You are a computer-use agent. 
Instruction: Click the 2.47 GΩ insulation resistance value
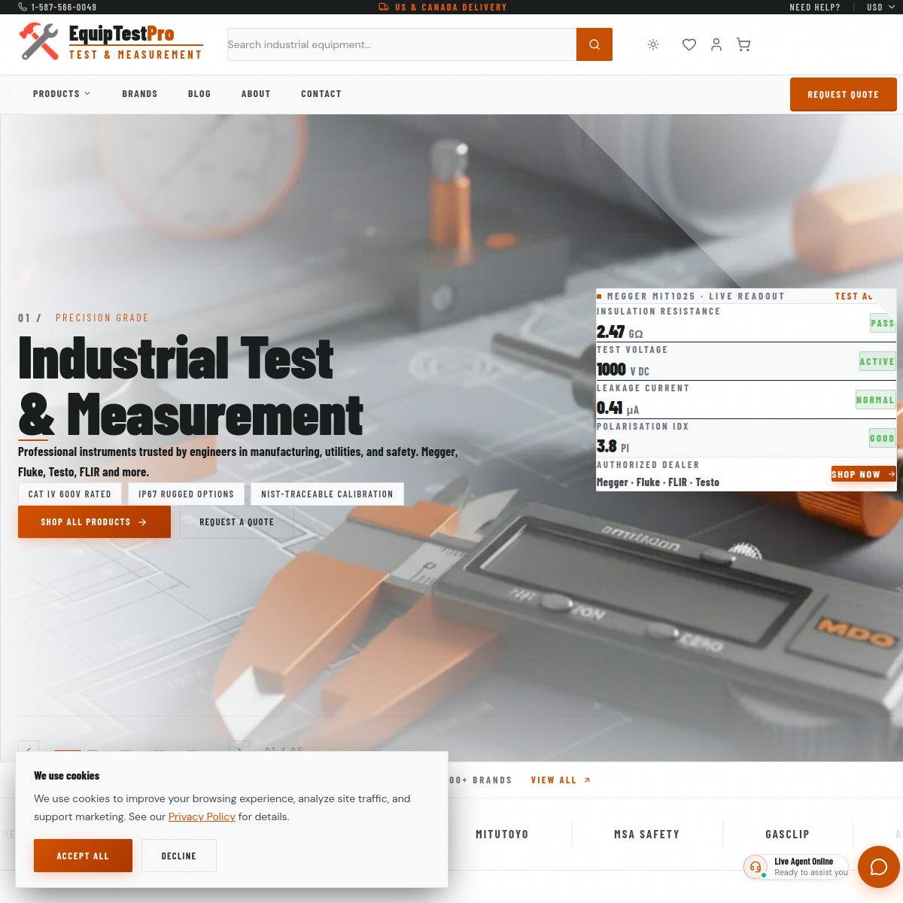(x=619, y=332)
